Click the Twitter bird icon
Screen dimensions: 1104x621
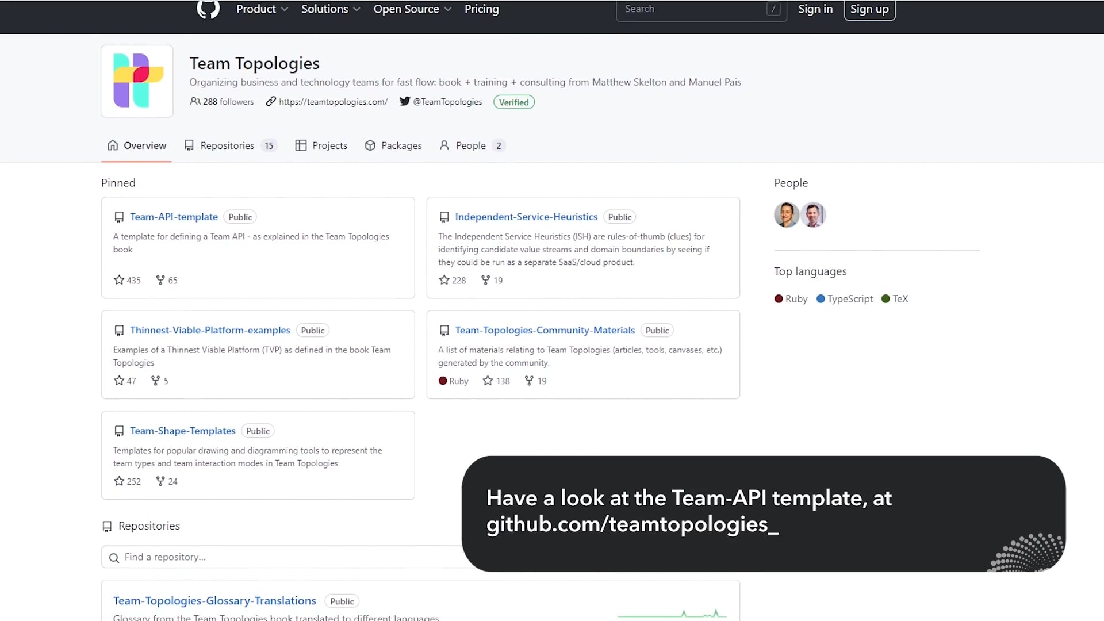pos(405,101)
